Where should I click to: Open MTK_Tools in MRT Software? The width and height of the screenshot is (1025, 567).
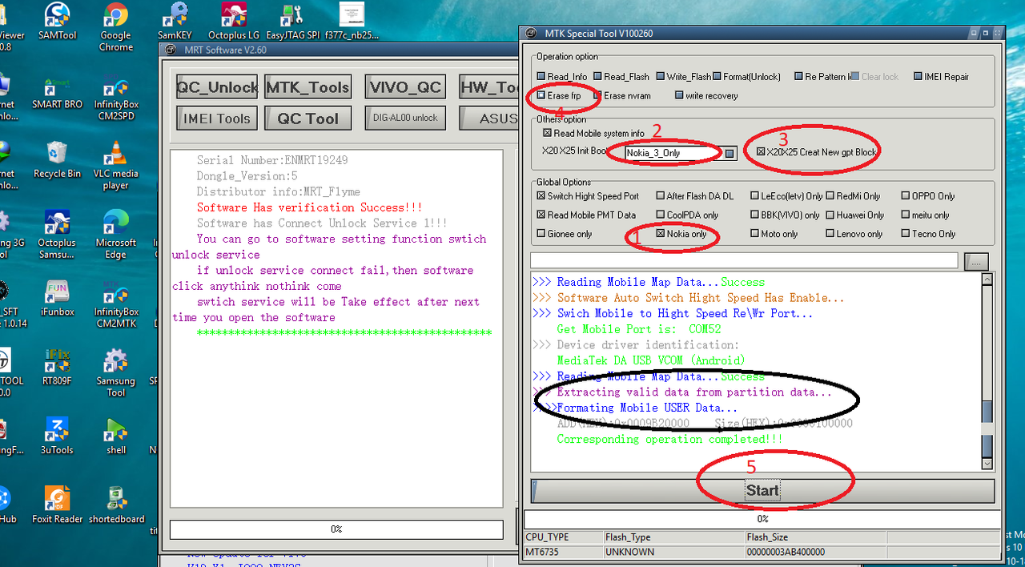[307, 87]
